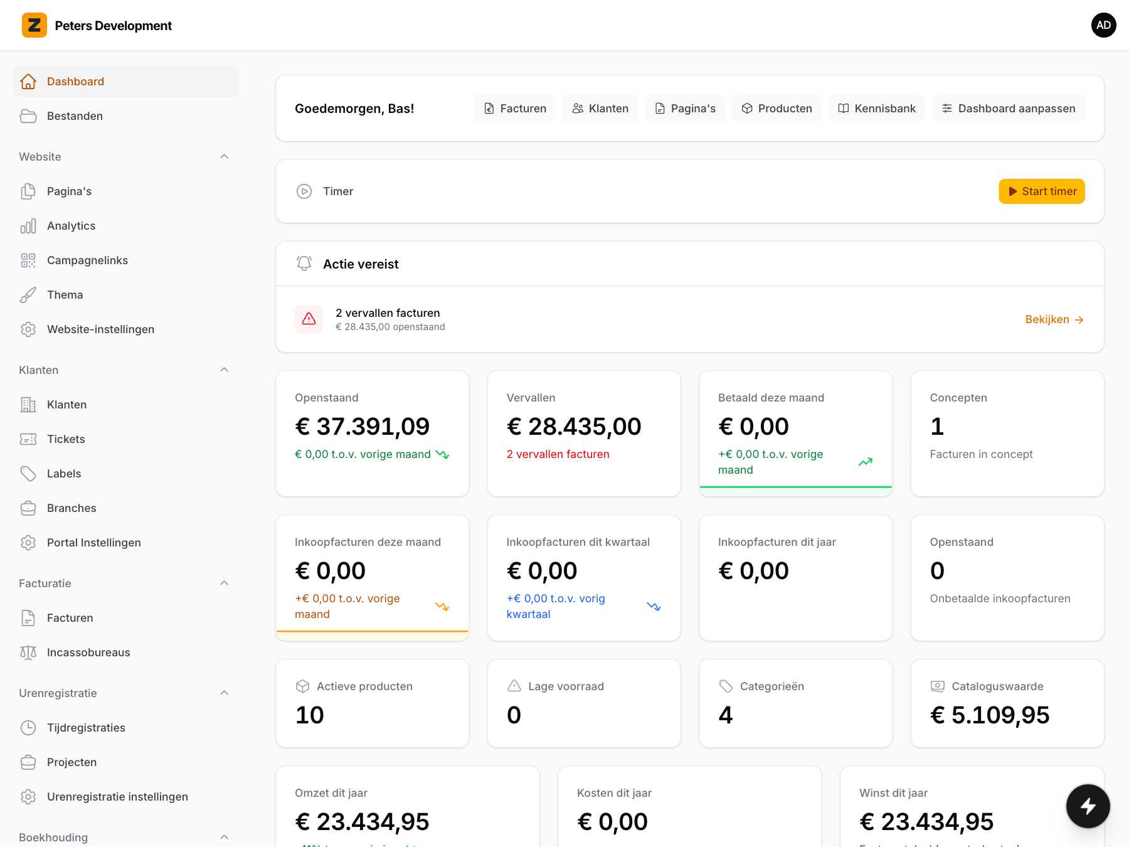Viewport: 1129px width, 847px height.
Task: Click the '€ 28.435,00 openstaand' subtext
Action: 390,327
